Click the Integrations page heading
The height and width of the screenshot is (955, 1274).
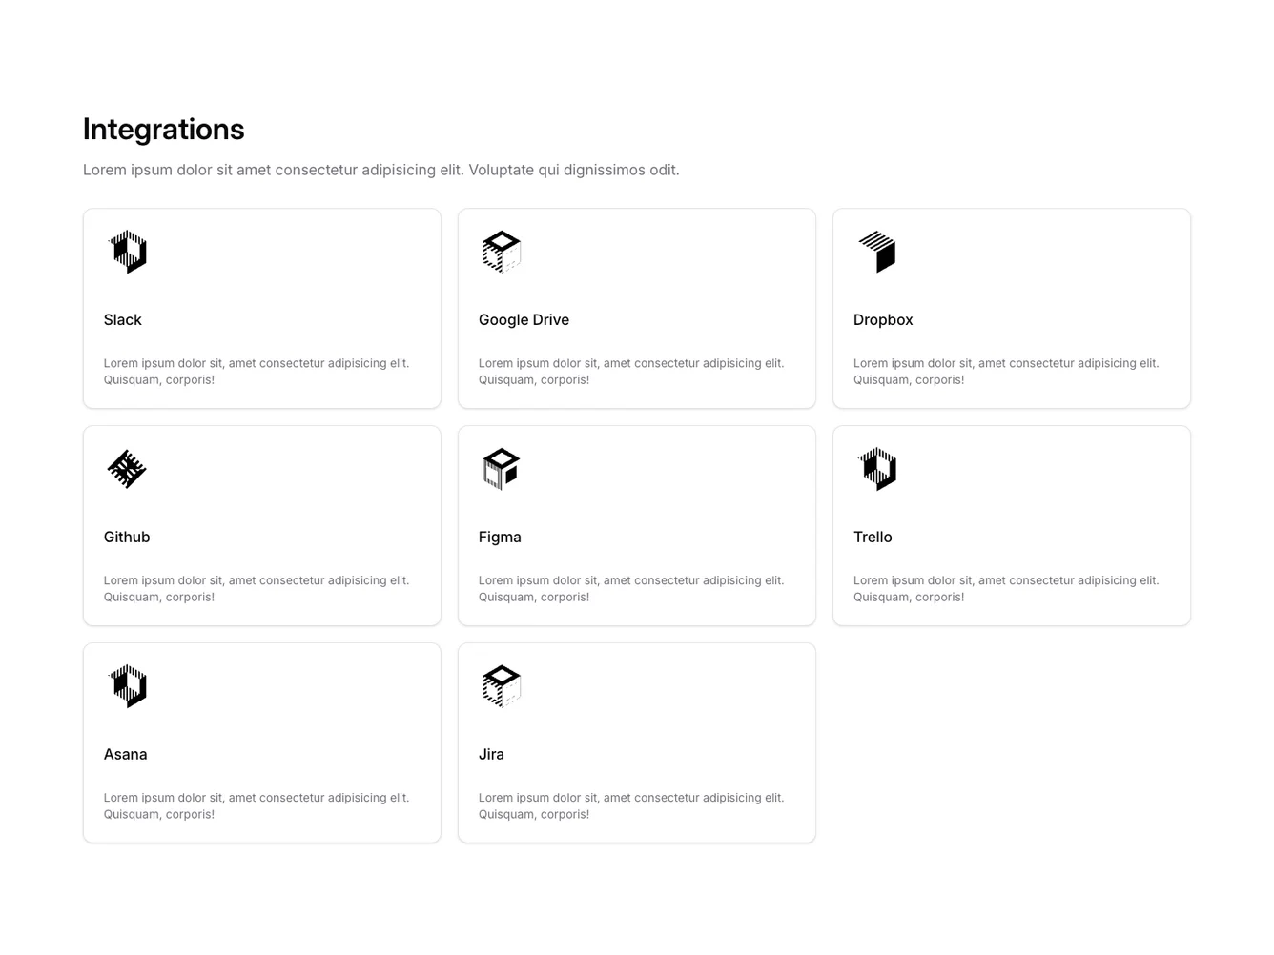(164, 130)
